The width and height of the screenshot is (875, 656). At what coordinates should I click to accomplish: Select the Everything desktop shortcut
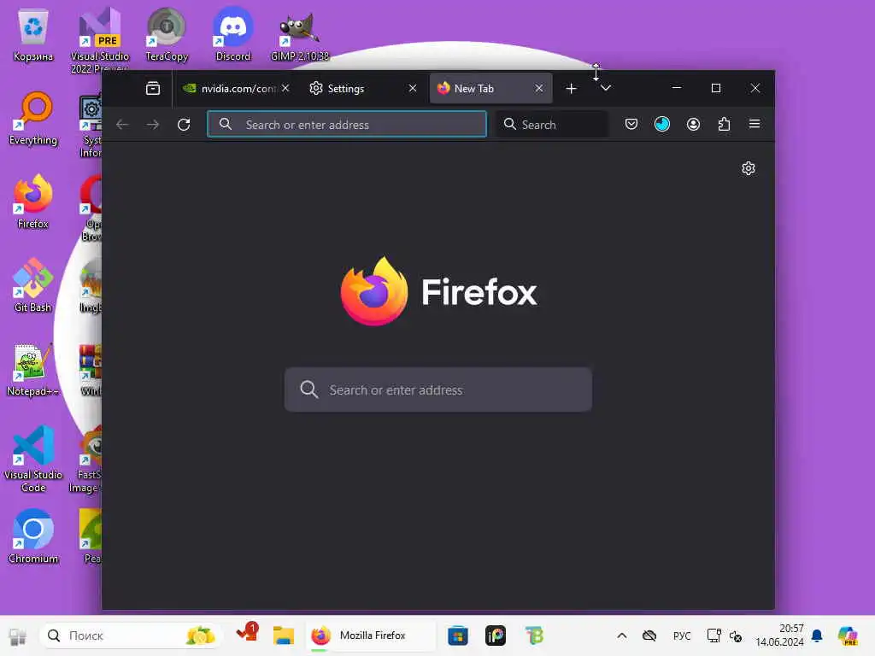(33, 119)
